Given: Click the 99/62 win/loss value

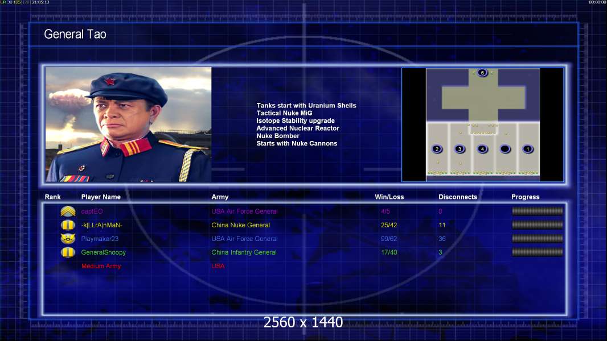Looking at the screenshot, I should [389, 239].
